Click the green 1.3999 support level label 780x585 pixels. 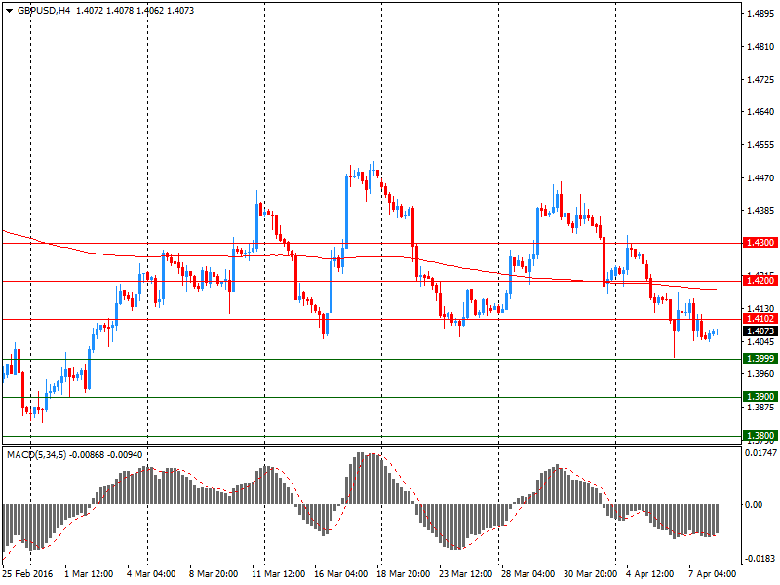tap(760, 359)
